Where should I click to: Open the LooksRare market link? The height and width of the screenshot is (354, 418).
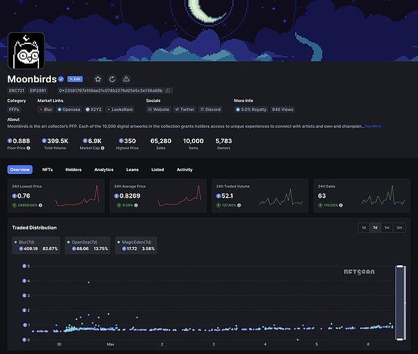pyautogui.click(x=120, y=110)
